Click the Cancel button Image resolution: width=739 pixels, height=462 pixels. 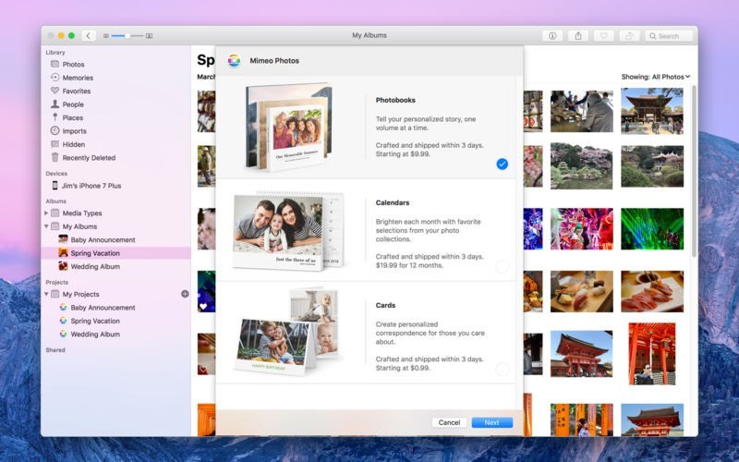pos(449,422)
